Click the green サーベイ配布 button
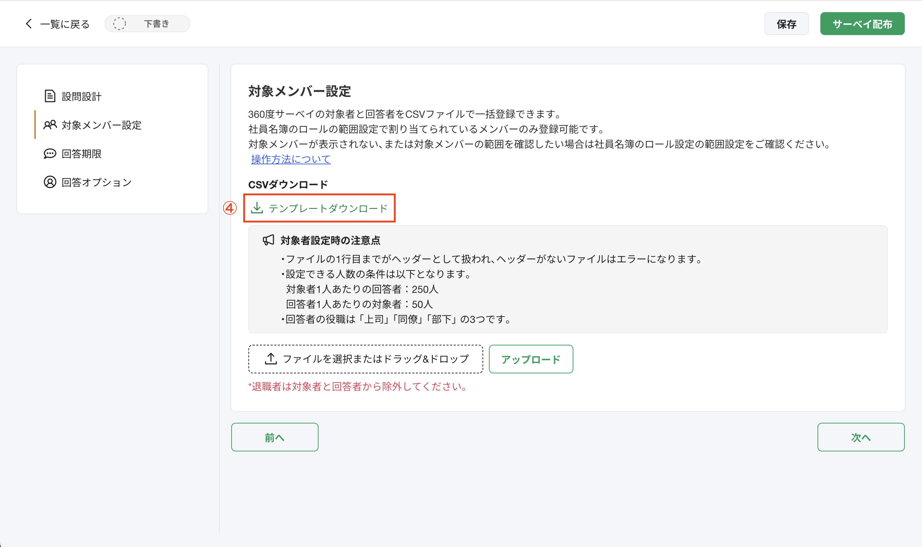This screenshot has width=922, height=547. pyautogui.click(x=862, y=23)
